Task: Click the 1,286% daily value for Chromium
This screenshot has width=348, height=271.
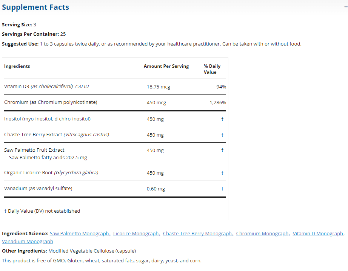Action: (x=218, y=102)
